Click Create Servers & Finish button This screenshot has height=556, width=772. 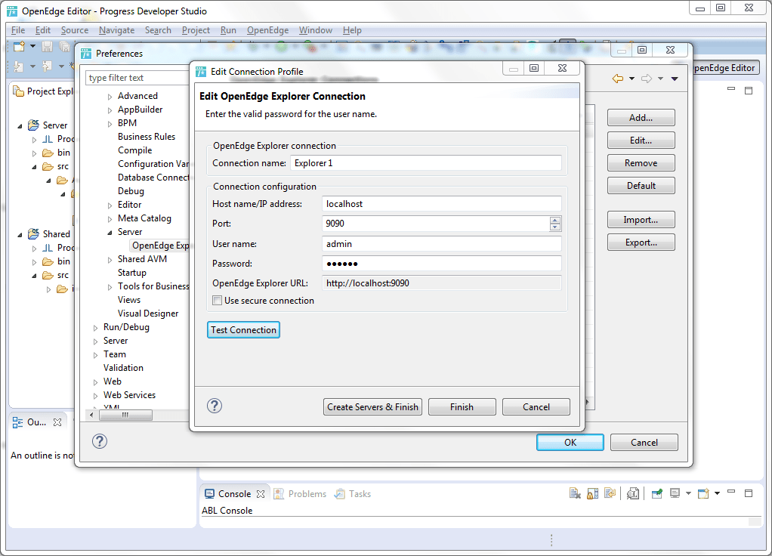tap(372, 406)
